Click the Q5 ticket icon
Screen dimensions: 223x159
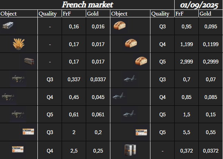click(141, 132)
